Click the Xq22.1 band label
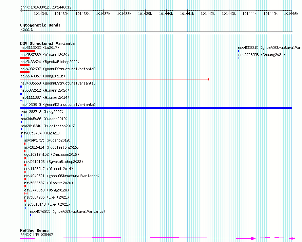Image resolution: width=302 pixels, height=242 pixels. click(x=26, y=29)
